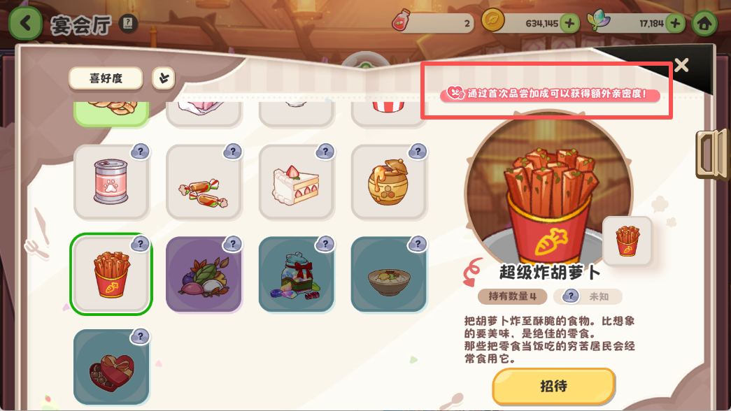Screen dimensions: 731x411
Task: Select the autumn leaves vegetable pile item
Action: [x=204, y=274]
